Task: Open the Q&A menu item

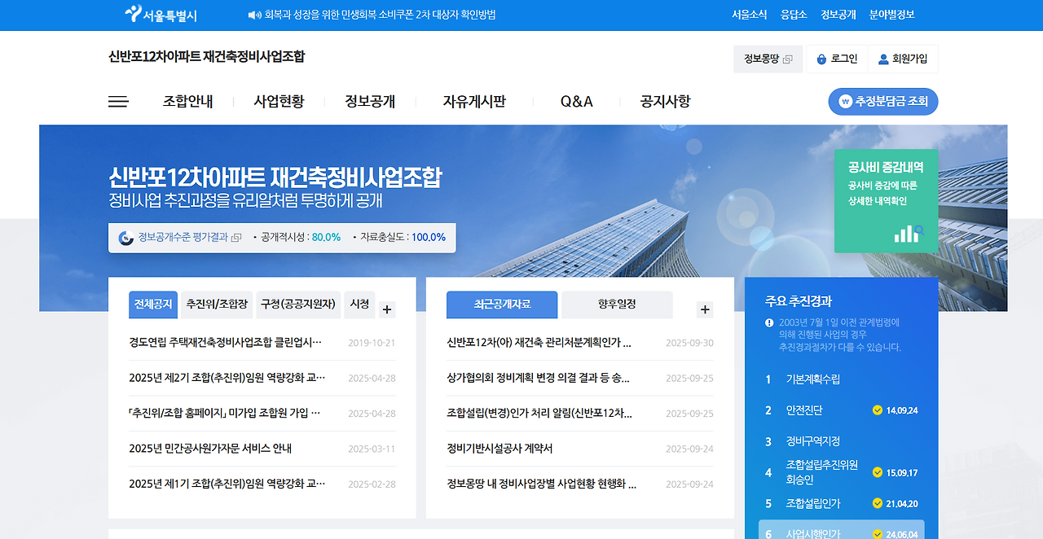Action: tap(575, 101)
